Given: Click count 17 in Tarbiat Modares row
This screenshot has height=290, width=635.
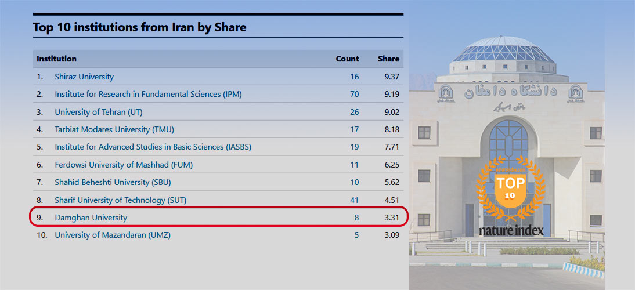Looking at the screenshot, I should 355,130.
